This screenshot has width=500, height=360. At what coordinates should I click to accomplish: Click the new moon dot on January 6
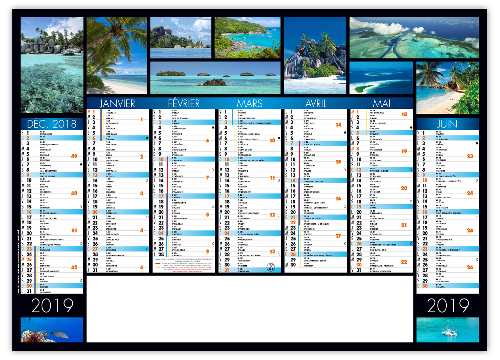147,138
